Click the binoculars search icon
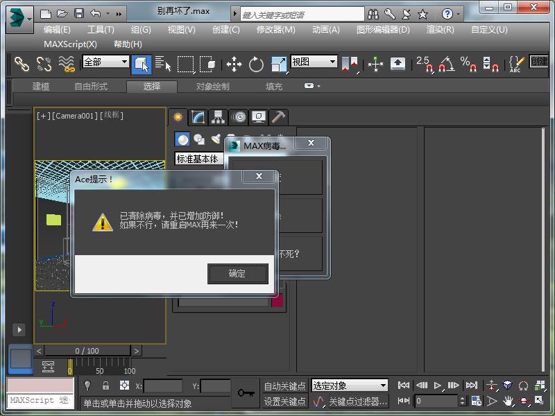Image resolution: width=555 pixels, height=416 pixels. (x=373, y=14)
